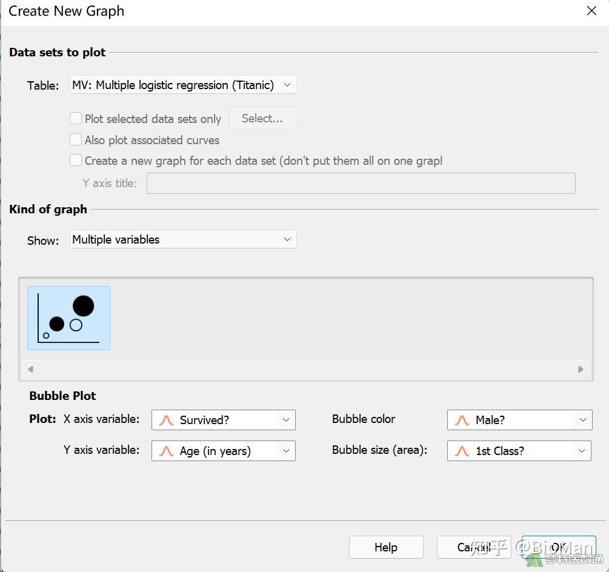Enable Plot selected data sets only
Image resolution: width=609 pixels, height=572 pixels.
coord(76,118)
